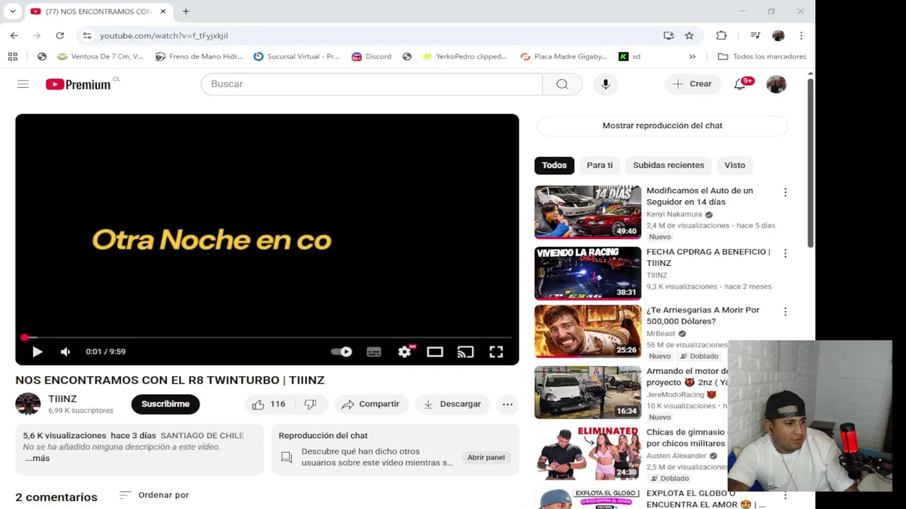
Task: Enter fullscreen mode in the player
Action: pos(496,351)
